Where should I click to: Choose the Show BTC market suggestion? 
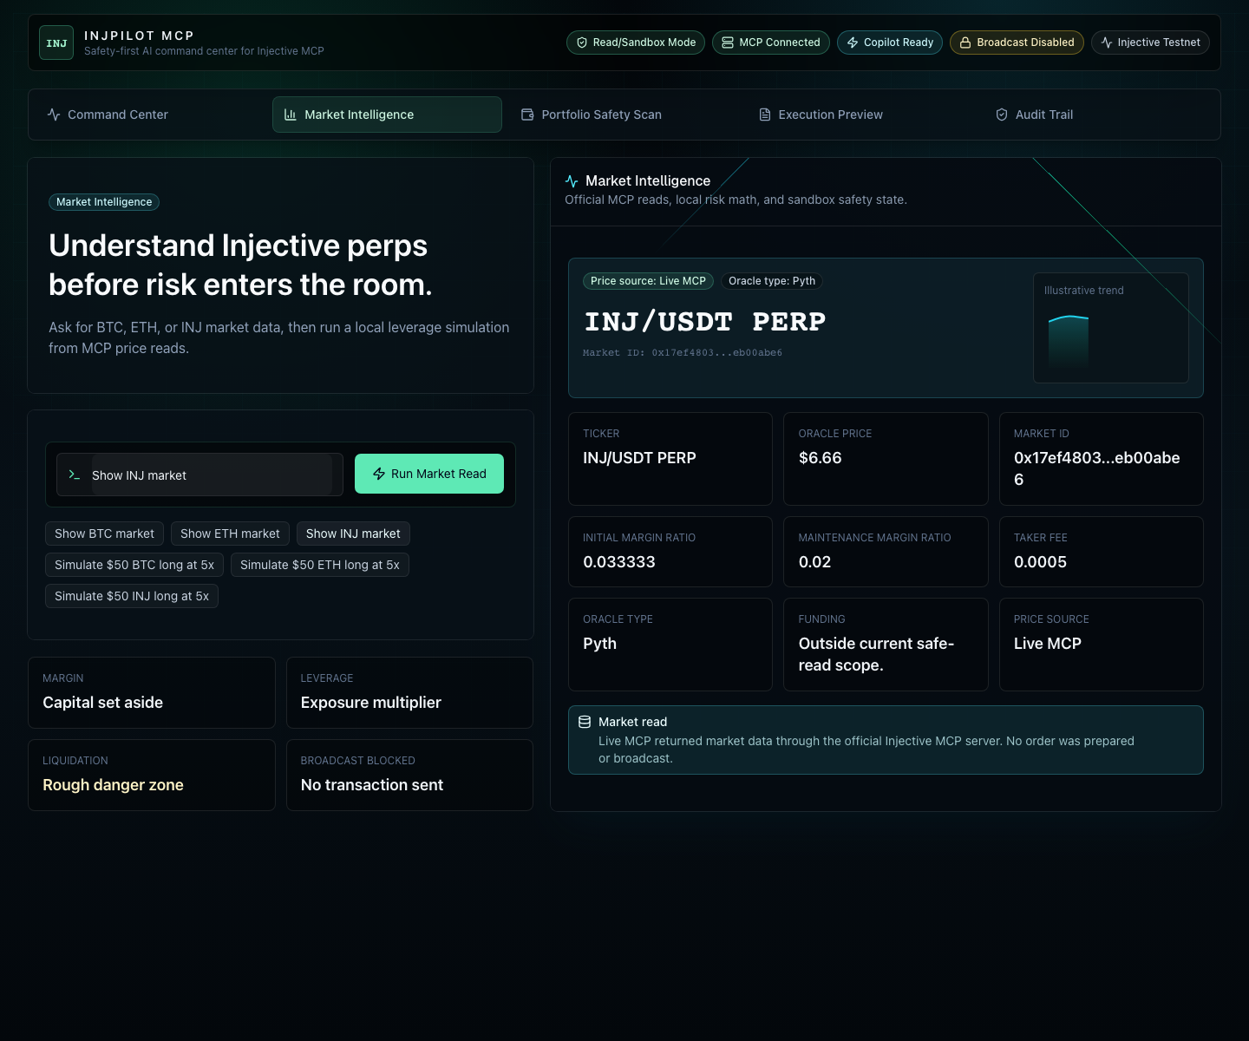[104, 534]
